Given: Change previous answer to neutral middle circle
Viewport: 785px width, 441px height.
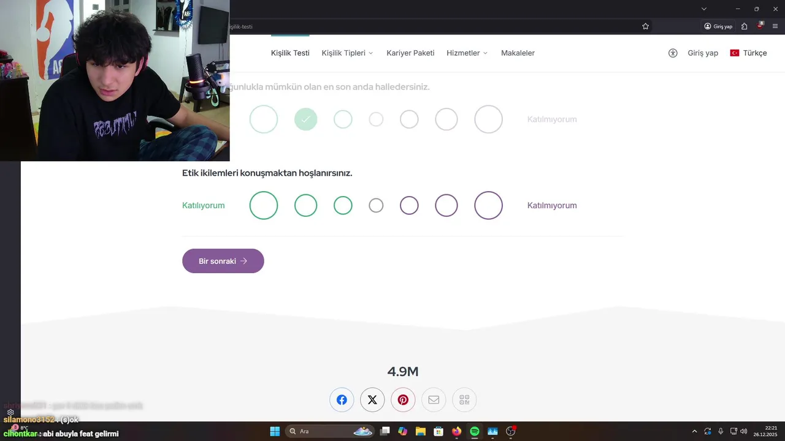Looking at the screenshot, I should point(376,119).
